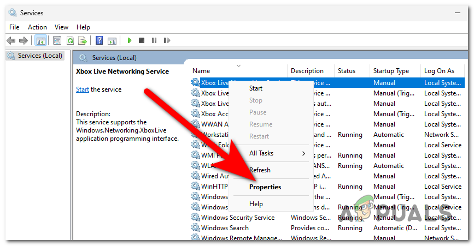Choose Start in the context menu
The width and height of the screenshot is (474, 246).
[x=271, y=88]
